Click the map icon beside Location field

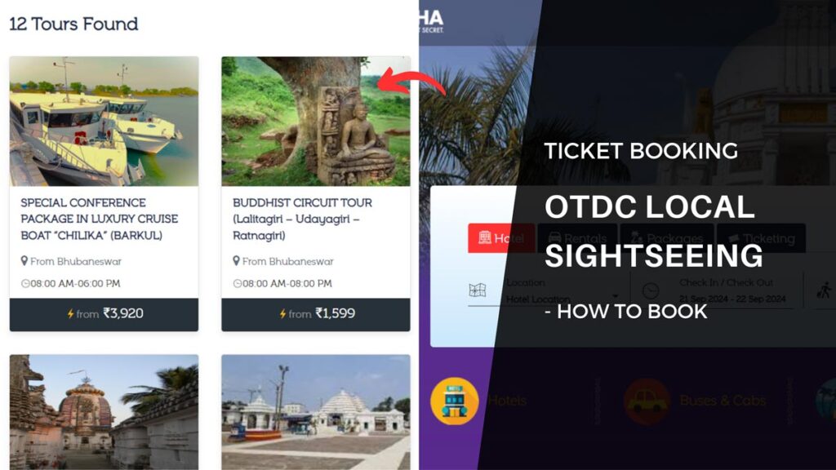(477, 290)
